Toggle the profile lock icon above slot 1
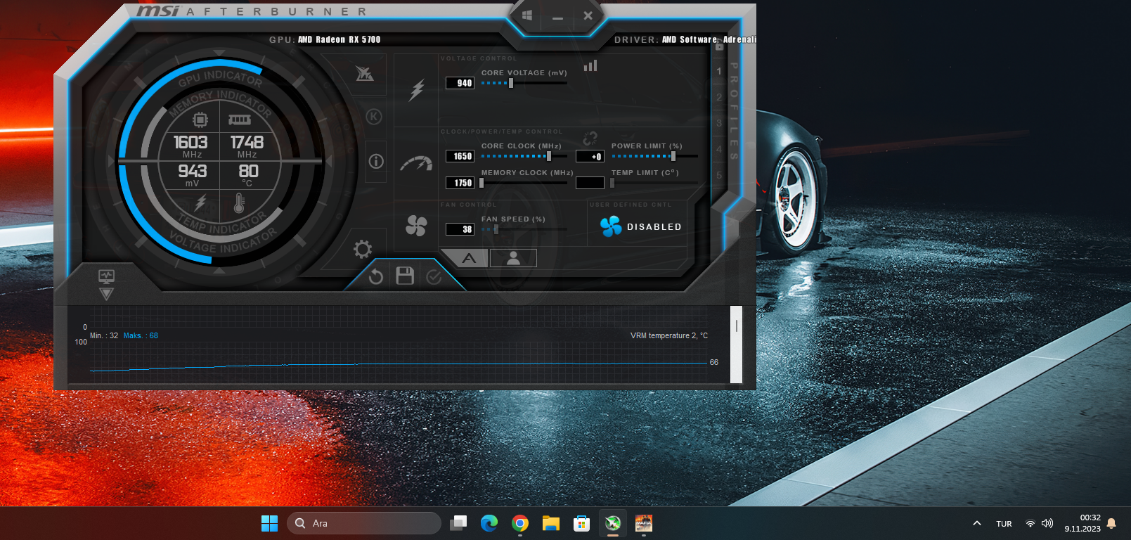Screen dimensions: 1131x540 pyautogui.click(x=719, y=47)
